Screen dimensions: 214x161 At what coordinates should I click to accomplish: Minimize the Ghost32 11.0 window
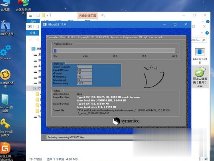click(164, 24)
